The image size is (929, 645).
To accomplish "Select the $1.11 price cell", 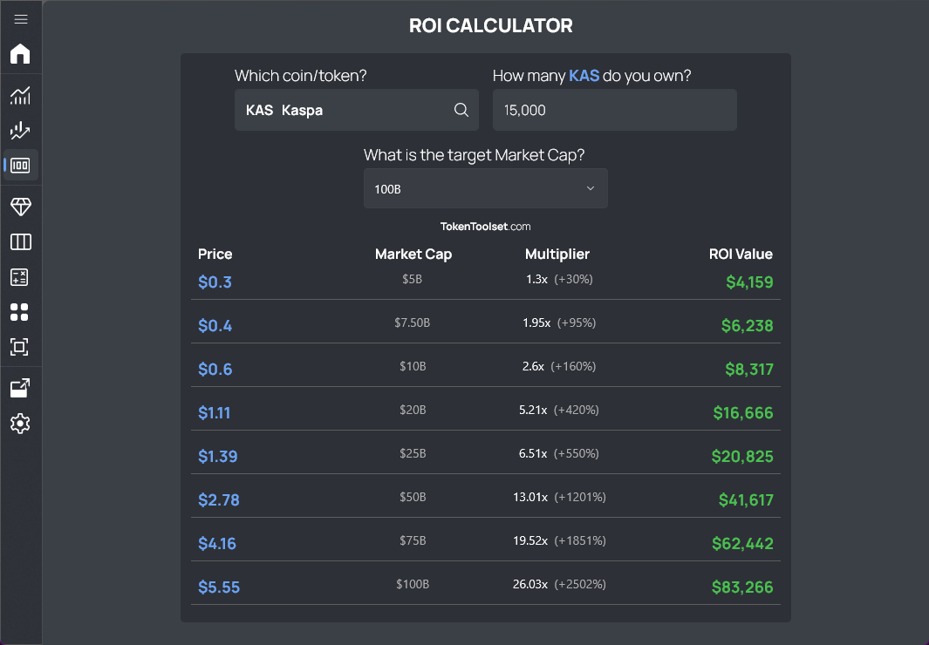I will coord(214,413).
